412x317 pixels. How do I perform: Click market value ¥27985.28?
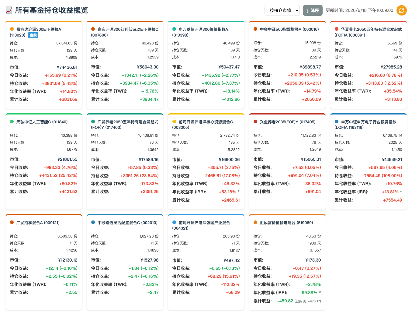[x=392, y=67]
